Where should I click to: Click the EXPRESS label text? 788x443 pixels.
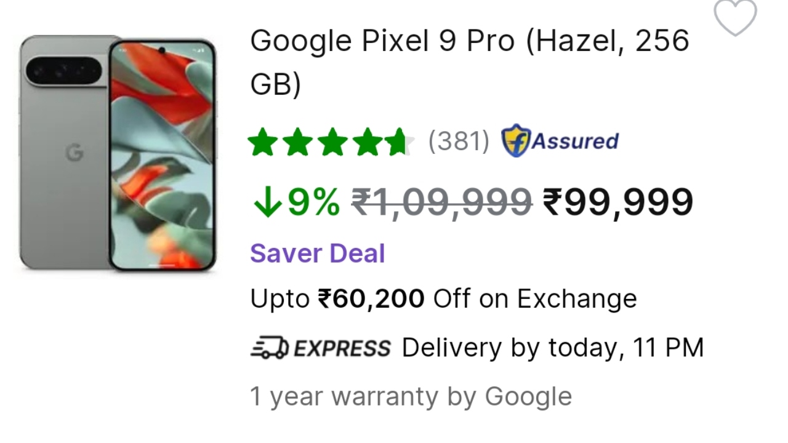click(342, 349)
